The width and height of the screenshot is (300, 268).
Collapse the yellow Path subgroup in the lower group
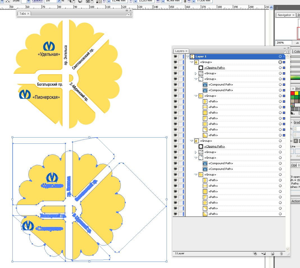tap(196, 175)
